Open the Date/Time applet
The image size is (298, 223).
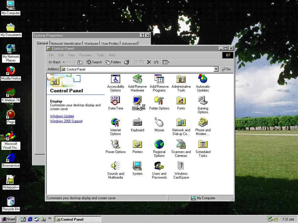[x=116, y=103]
